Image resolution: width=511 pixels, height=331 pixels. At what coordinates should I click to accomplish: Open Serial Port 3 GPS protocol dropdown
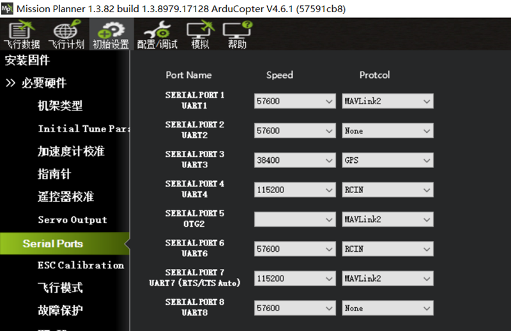(426, 160)
